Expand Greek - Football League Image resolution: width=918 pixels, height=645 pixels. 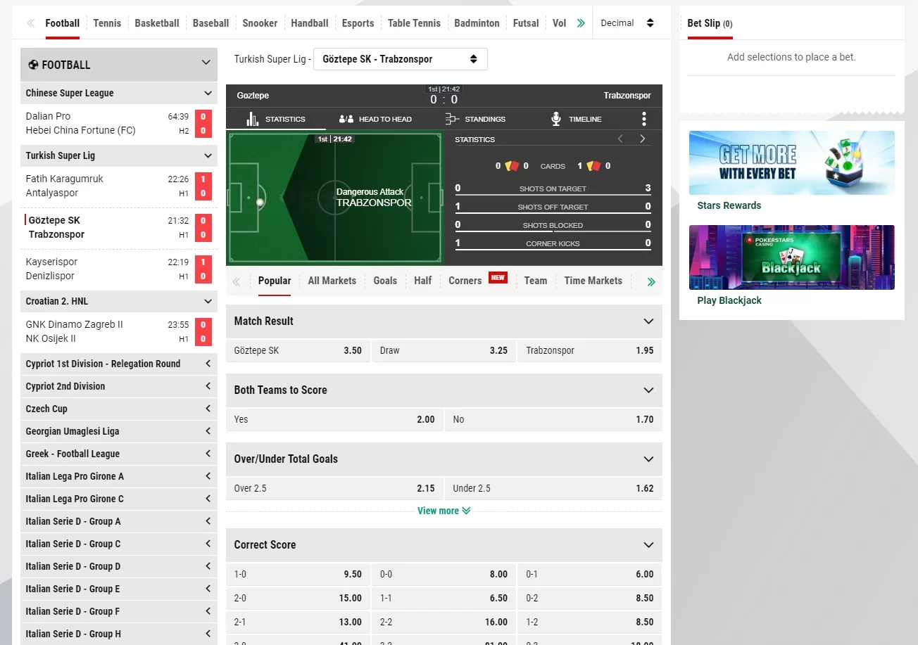(x=119, y=454)
